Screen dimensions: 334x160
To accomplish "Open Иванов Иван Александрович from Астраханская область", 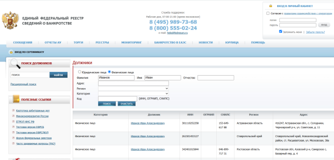I will coord(148,123).
